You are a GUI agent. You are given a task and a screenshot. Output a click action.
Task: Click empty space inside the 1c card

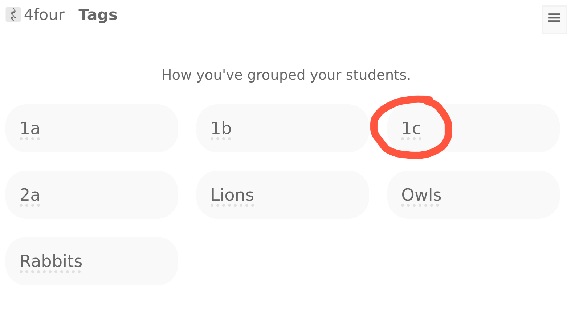point(505,129)
